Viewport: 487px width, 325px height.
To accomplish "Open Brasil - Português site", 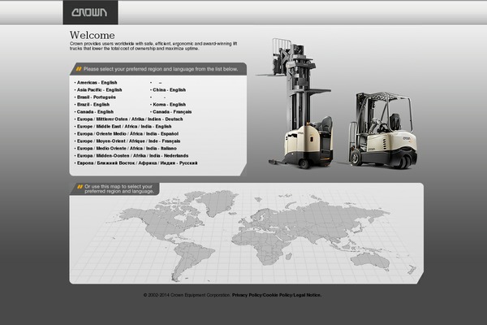I will pyautogui.click(x=97, y=97).
